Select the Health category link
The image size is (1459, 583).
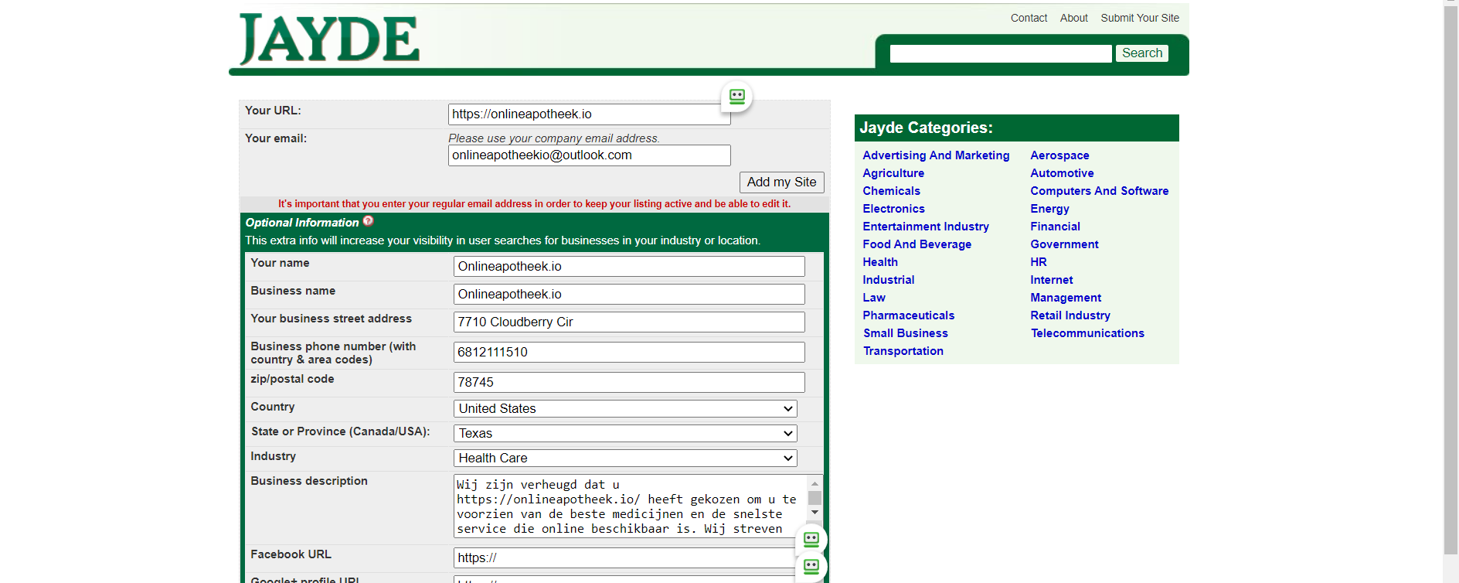(880, 262)
